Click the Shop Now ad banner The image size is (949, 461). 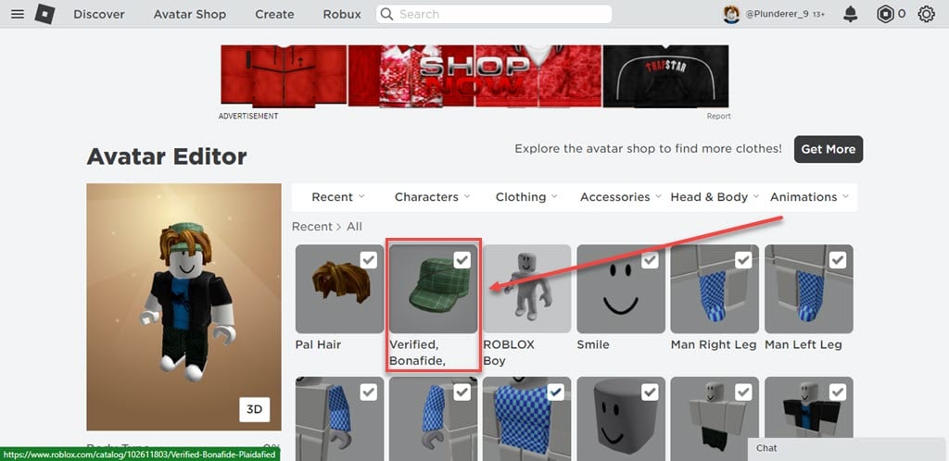tap(474, 76)
